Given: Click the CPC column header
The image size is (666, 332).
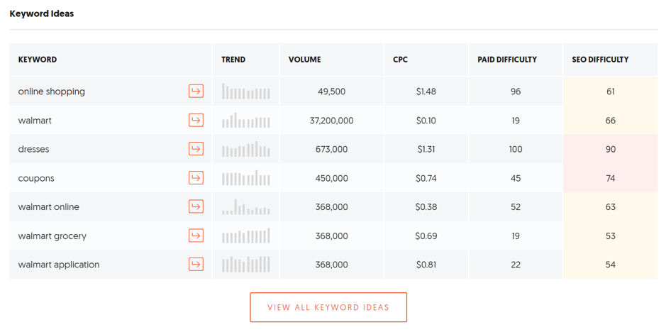Looking at the screenshot, I should (x=400, y=60).
